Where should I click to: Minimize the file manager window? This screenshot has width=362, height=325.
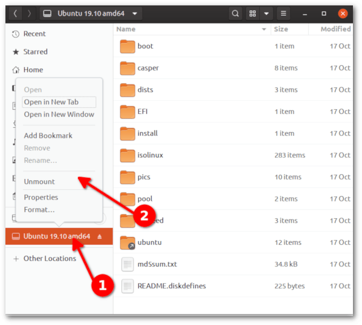coord(305,14)
